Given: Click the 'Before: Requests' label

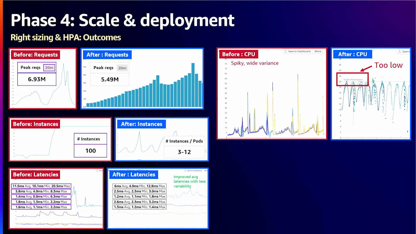Looking at the screenshot, I should pyautogui.click(x=35, y=54).
